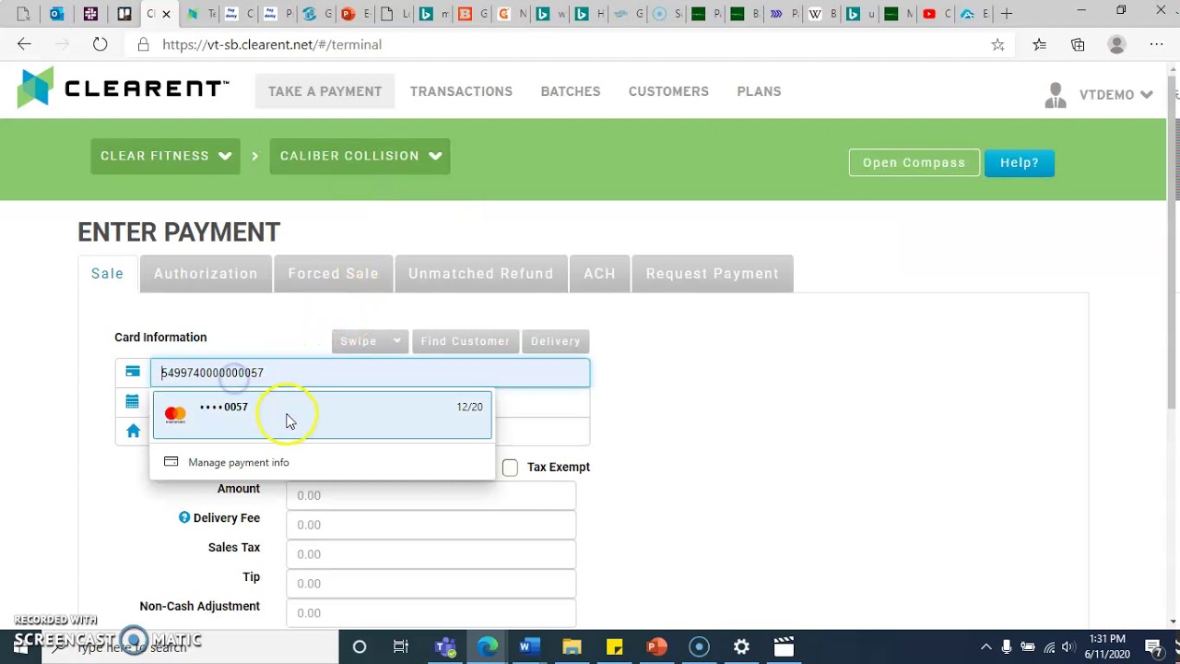
Task: Open the ACH tab
Action: pos(599,274)
